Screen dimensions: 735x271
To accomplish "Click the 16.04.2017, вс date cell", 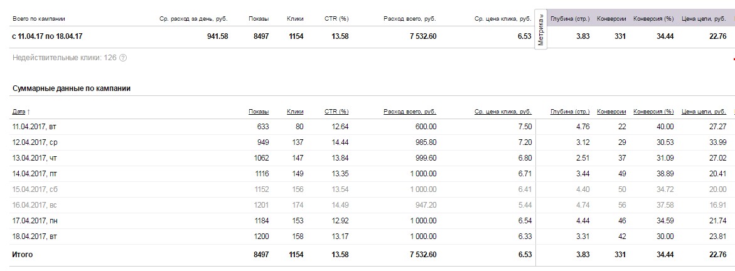I will point(35,205).
